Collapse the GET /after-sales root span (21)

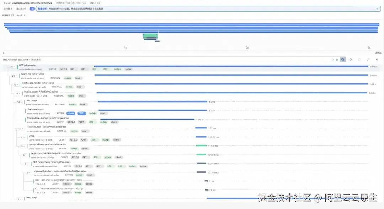[12, 67]
